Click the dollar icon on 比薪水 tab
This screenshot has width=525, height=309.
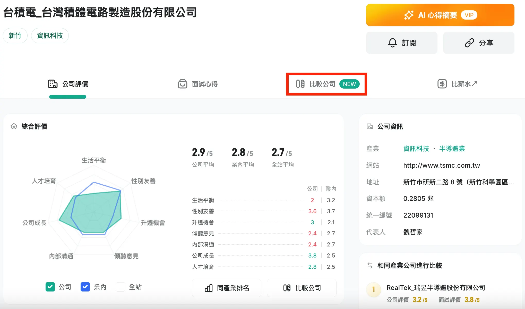coord(442,84)
